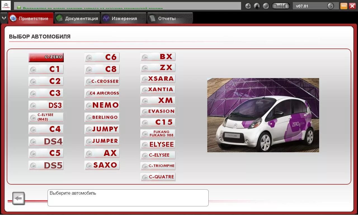Select the C4 vehicle

[46, 129]
